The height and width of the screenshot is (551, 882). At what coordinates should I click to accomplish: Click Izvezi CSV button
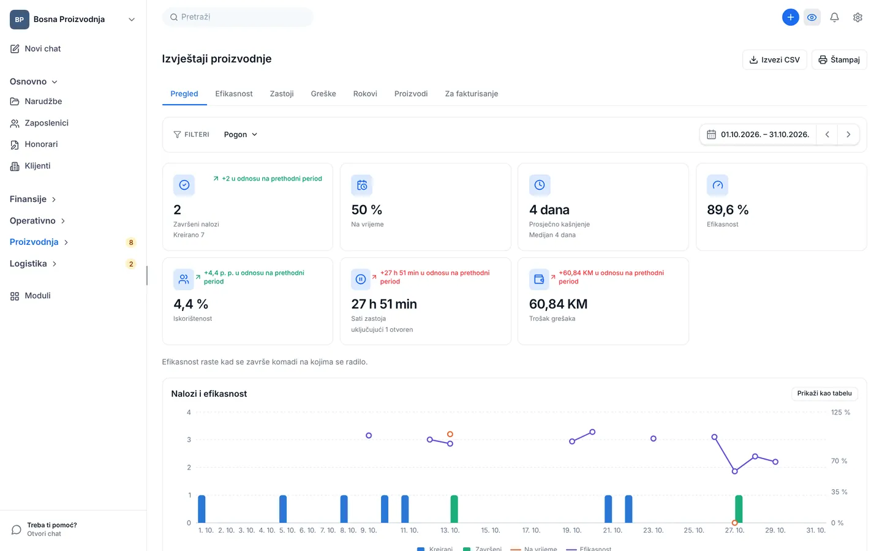774,59
